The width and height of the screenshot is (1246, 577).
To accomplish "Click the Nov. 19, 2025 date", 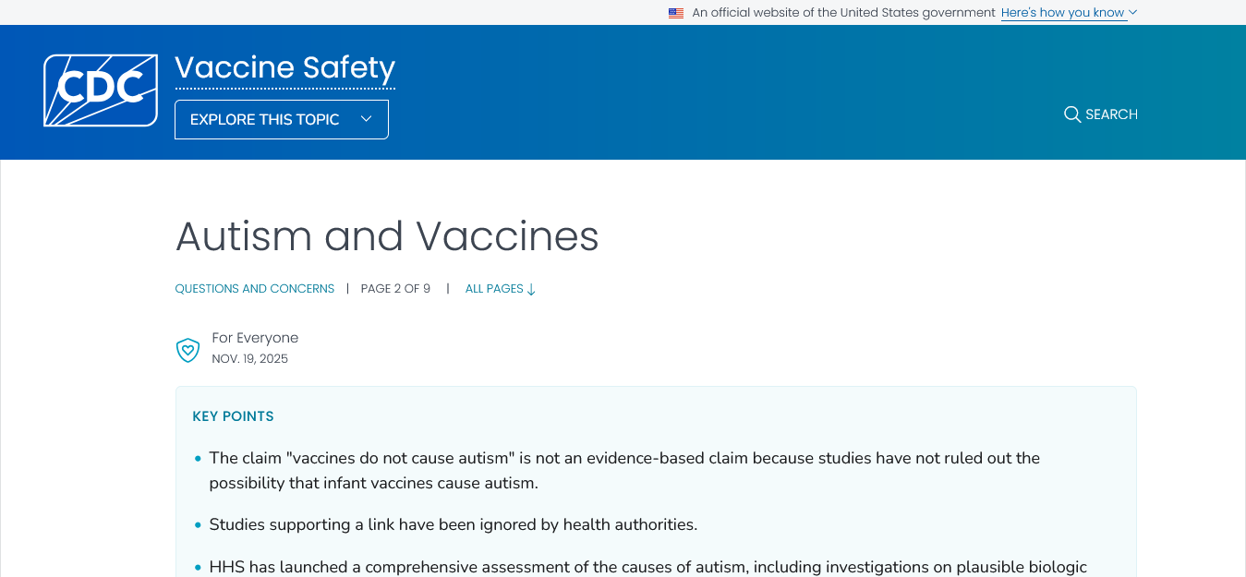I will [x=249, y=359].
